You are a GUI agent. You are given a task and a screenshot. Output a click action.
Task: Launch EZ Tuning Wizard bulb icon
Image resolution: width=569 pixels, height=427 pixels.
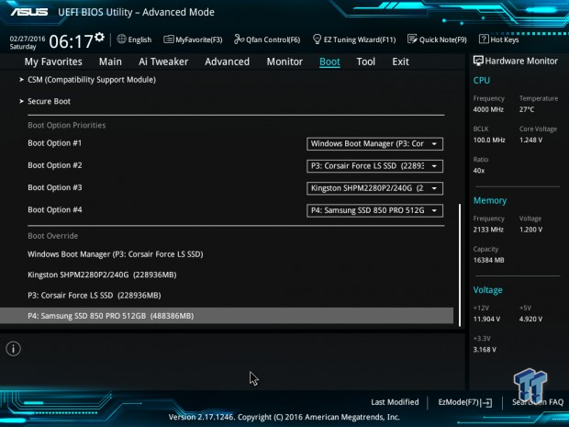tap(317, 39)
